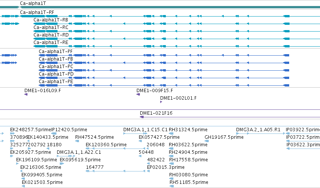The height and width of the screenshot is (188, 320).
Task: Select EK205927.5prime EST label
Action: [x=30, y=153]
